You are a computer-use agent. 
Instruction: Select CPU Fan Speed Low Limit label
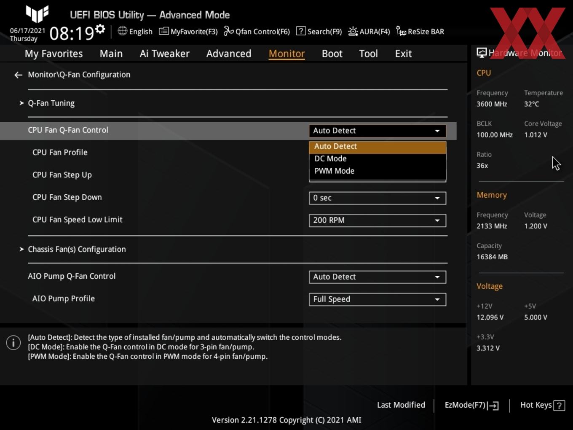click(x=78, y=220)
